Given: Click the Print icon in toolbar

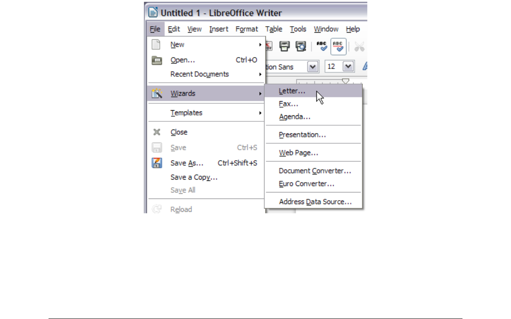Looking at the screenshot, I should pos(285,46).
